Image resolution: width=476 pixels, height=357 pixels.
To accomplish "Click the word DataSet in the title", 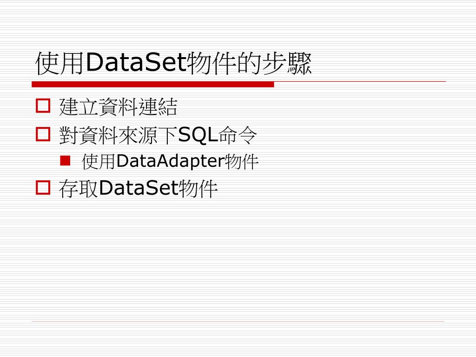I will tap(135, 62).
